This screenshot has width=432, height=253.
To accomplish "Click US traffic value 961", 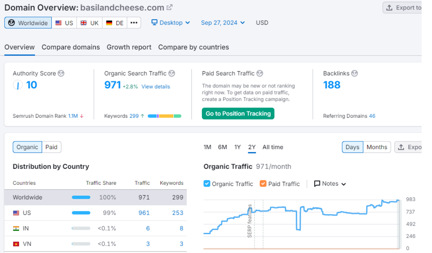I will [144, 213].
